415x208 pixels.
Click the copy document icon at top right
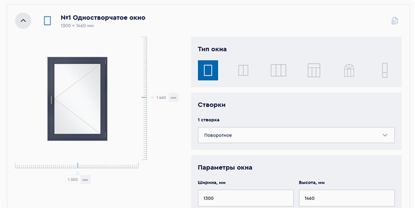click(394, 21)
